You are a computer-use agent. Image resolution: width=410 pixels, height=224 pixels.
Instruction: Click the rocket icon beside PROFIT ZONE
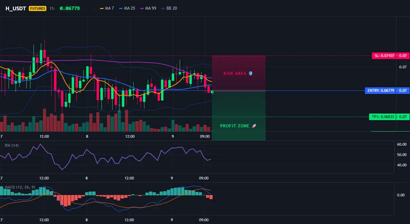click(254, 126)
